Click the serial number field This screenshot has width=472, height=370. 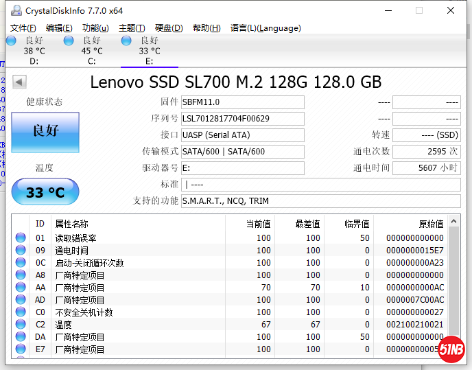tap(242, 119)
